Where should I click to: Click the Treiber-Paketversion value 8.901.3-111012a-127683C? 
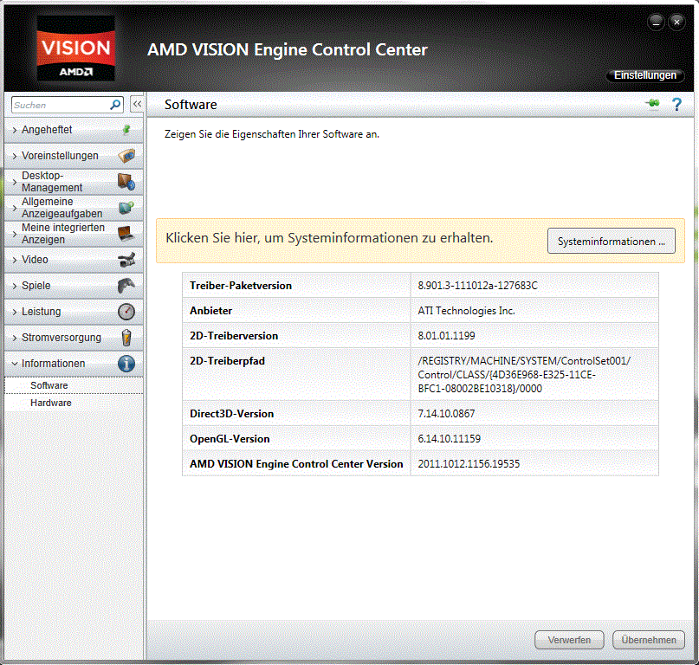[477, 286]
